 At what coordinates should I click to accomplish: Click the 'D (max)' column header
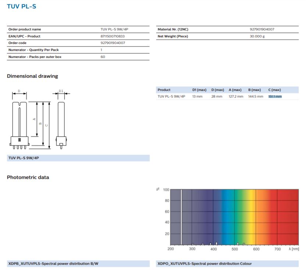click(218, 90)
